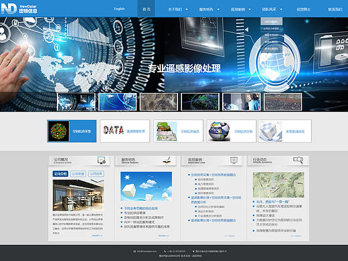
Task: Click the industry dynamics magnifier icon
Action: pyautogui.click(x=298, y=160)
